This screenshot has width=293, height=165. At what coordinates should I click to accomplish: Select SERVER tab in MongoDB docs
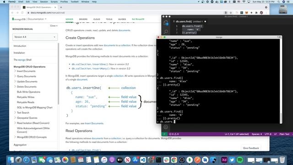[69, 19]
